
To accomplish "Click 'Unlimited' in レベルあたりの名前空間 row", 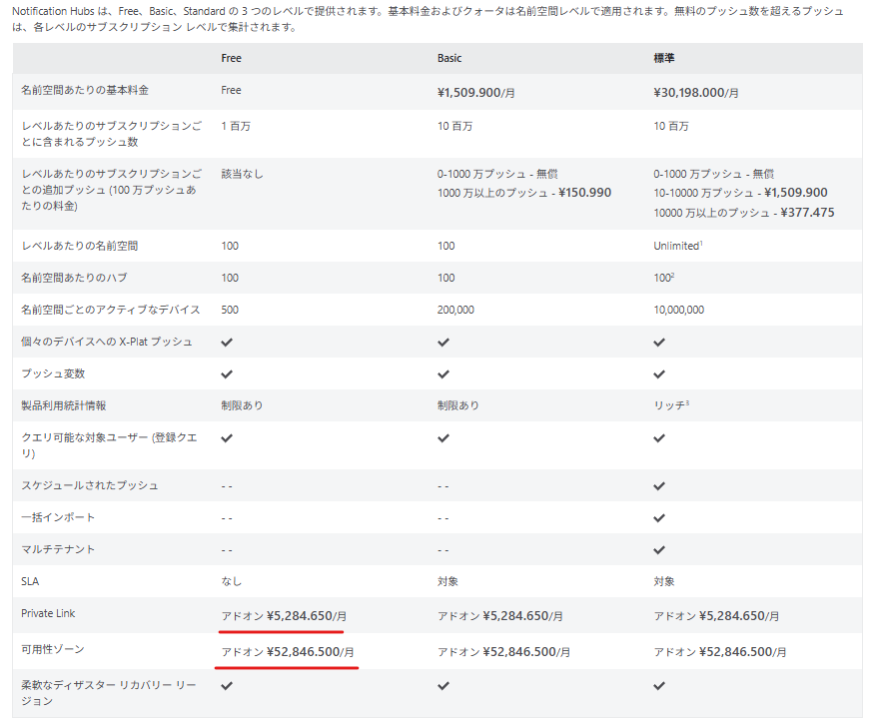I will click(676, 246).
